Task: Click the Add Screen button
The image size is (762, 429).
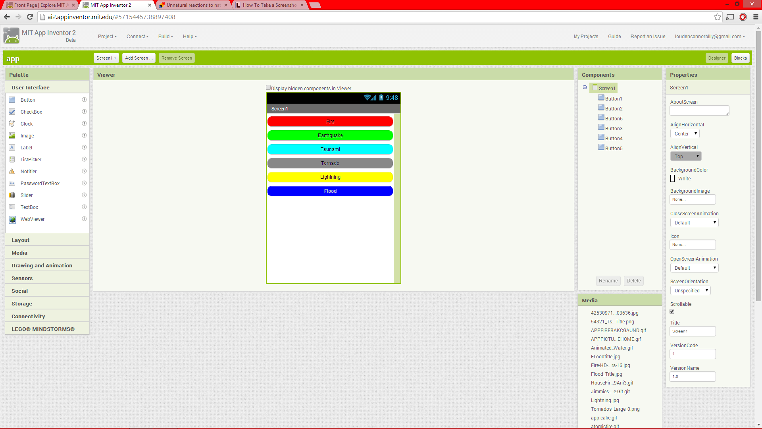Action: [139, 58]
